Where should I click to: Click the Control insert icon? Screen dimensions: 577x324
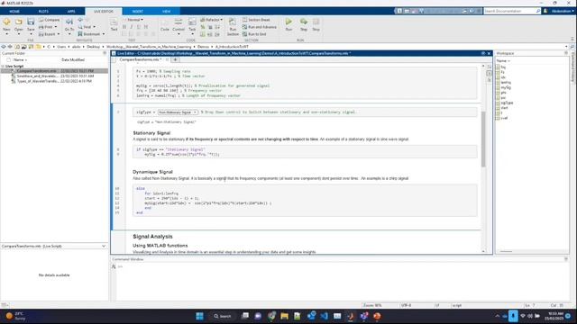179,22
